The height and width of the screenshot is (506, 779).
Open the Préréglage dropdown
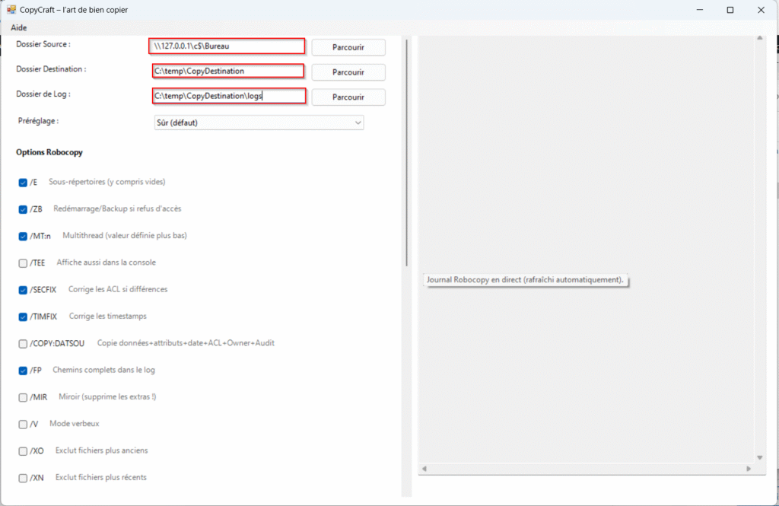coord(259,123)
